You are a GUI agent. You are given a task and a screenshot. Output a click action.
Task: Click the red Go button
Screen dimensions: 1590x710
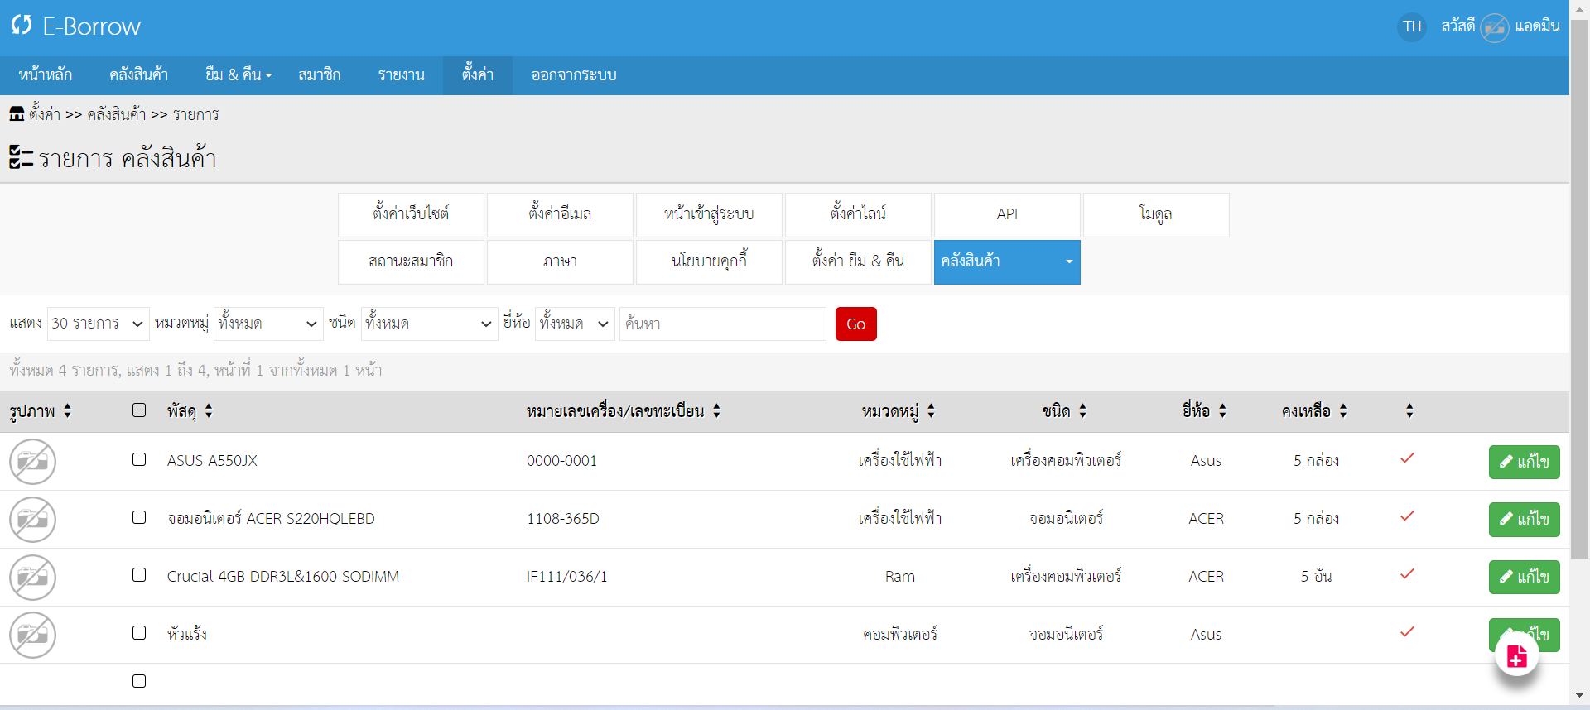[855, 324]
